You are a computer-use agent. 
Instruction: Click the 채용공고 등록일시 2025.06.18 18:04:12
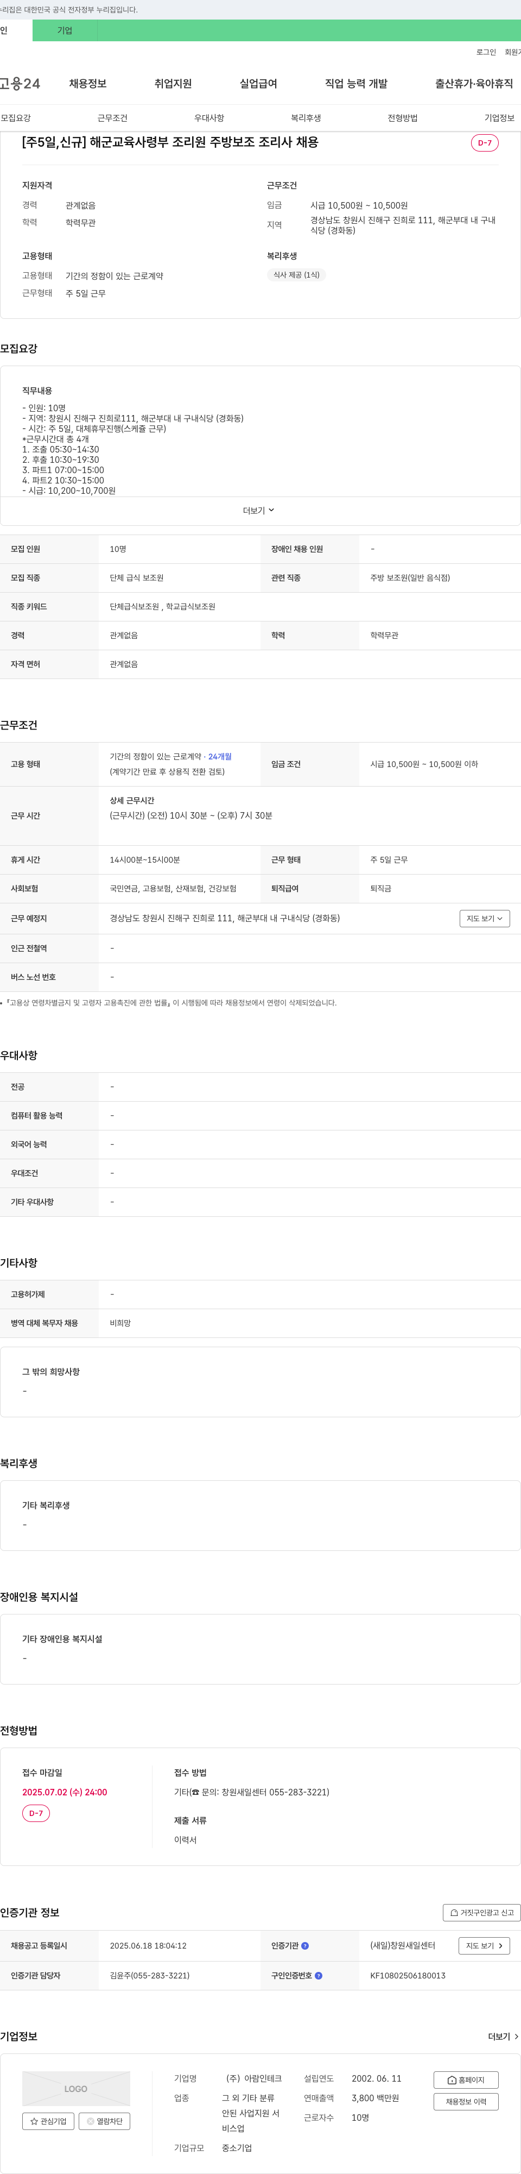pyautogui.click(x=148, y=1946)
